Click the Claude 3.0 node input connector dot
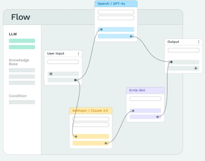205x161 pixels. click(76, 137)
